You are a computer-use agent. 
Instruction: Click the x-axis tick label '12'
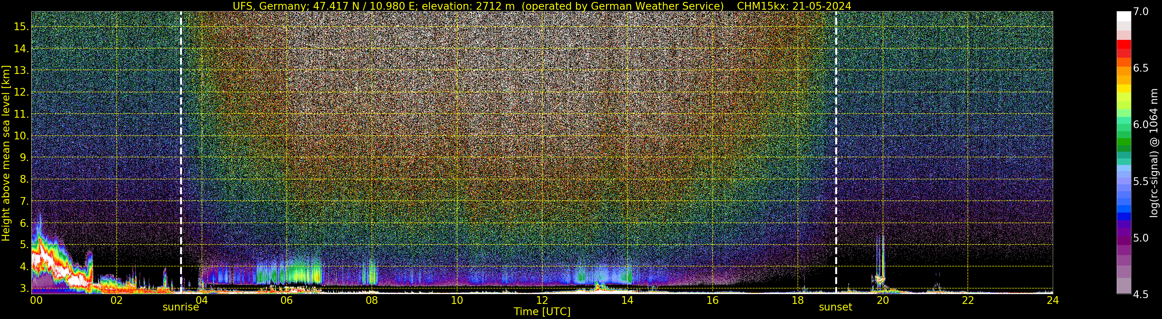tap(542, 300)
